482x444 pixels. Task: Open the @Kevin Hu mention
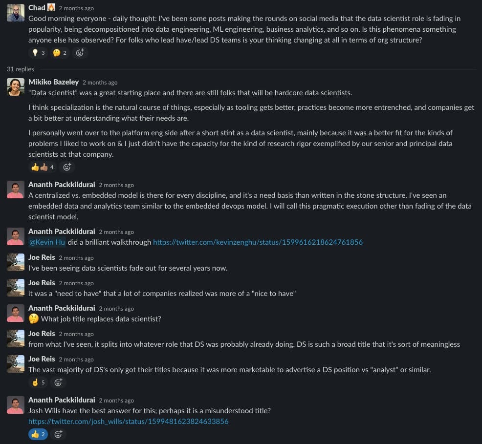click(x=47, y=242)
